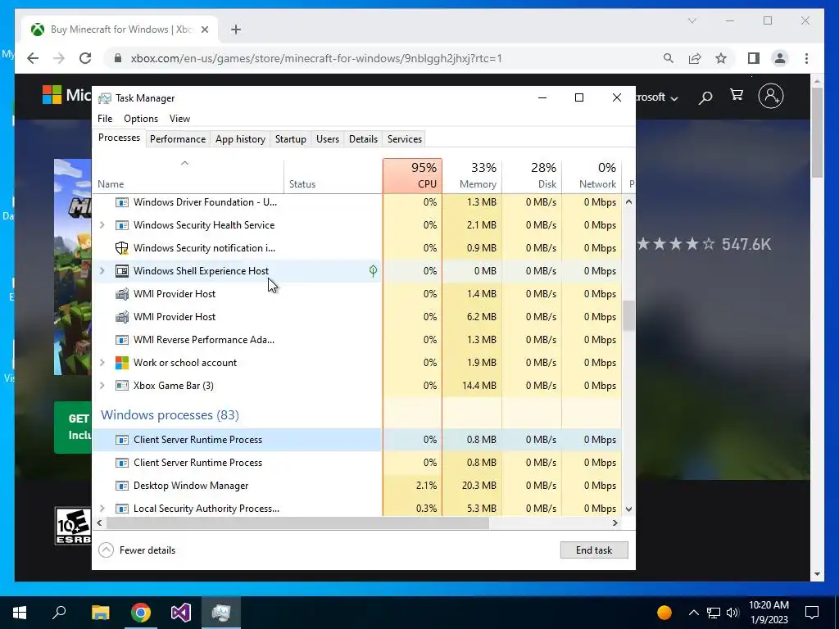This screenshot has width=839, height=629.
Task: Sort processes by the Disk column
Action: pos(532,176)
